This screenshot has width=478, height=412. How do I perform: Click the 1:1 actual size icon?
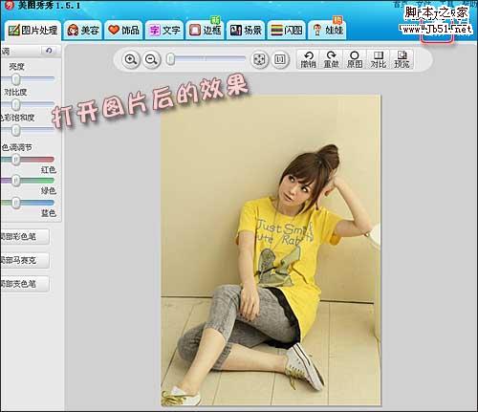click(x=280, y=59)
